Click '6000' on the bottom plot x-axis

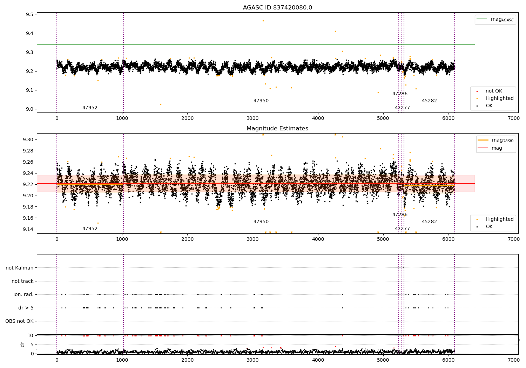click(449, 360)
